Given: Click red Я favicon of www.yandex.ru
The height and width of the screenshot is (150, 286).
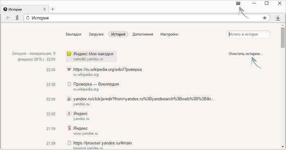Looking at the screenshot, I should pyautogui.click(x=69, y=128).
